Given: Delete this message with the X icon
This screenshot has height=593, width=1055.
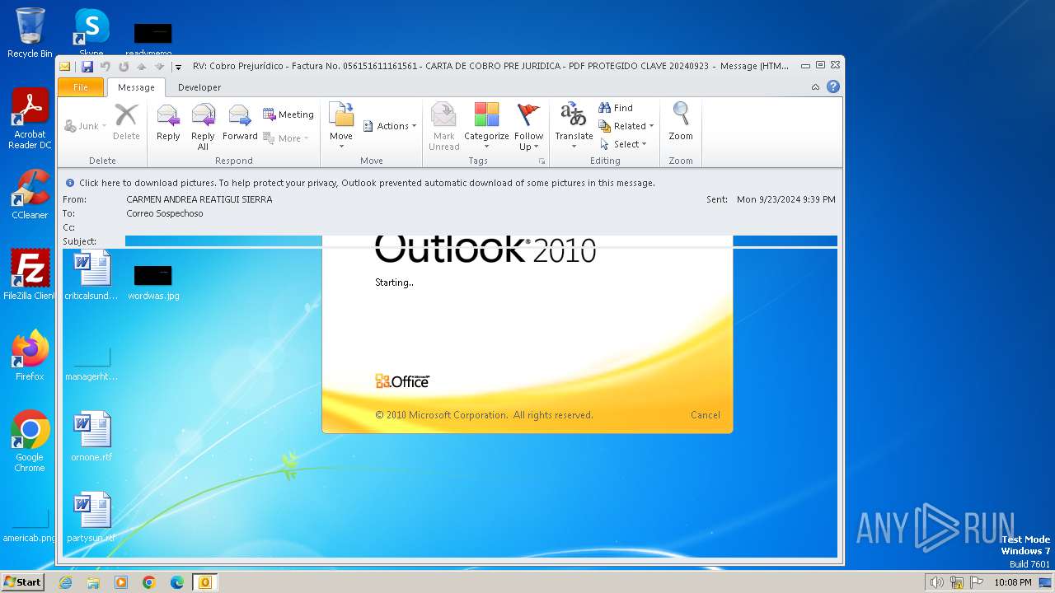Looking at the screenshot, I should click(x=126, y=122).
